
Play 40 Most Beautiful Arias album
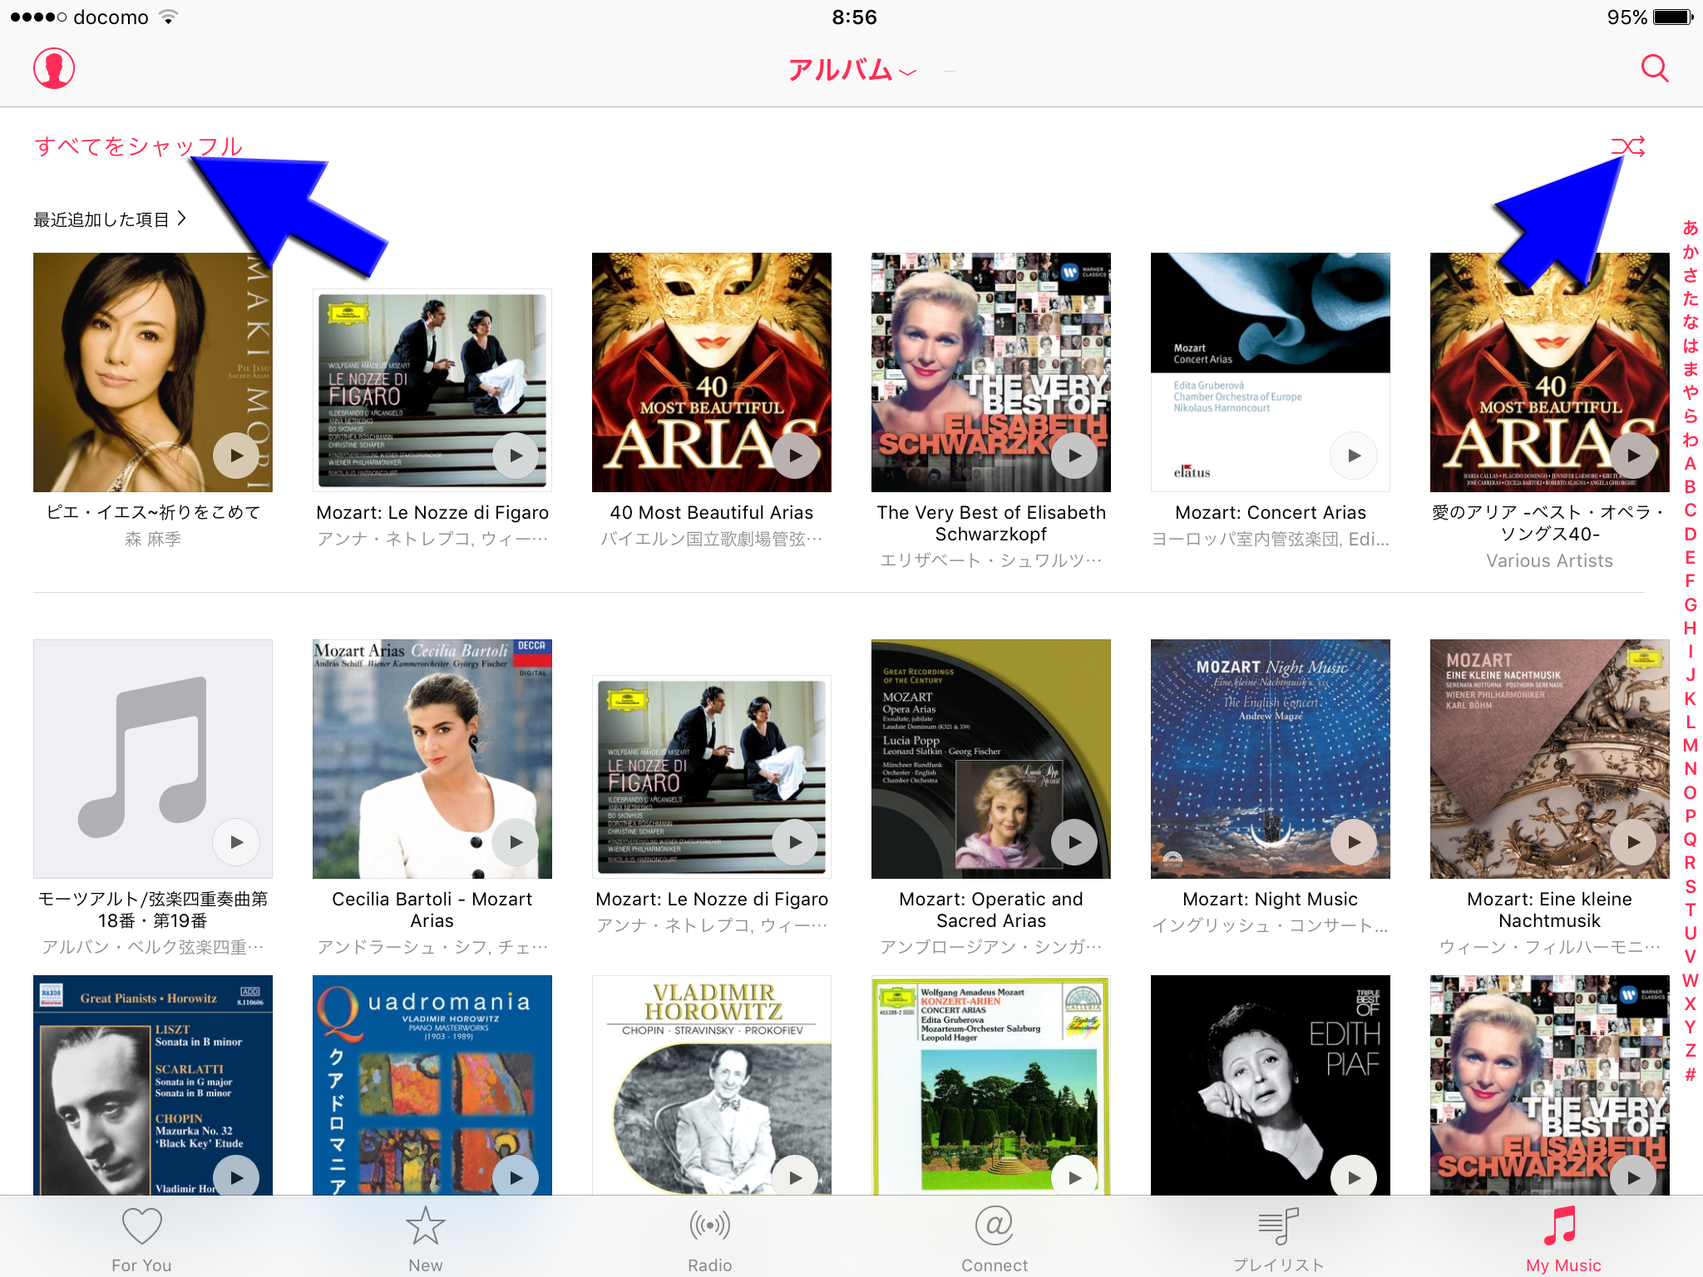(795, 456)
